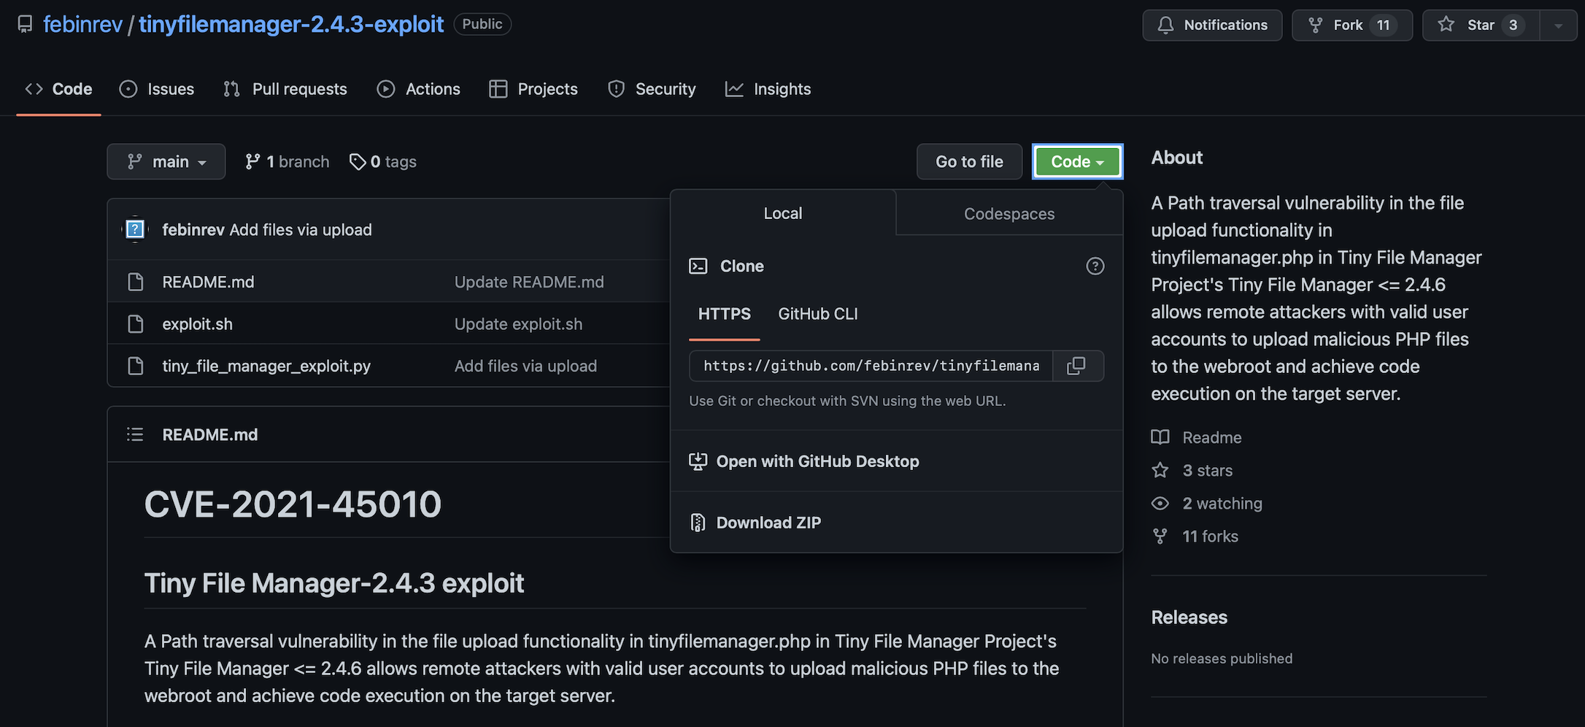Click the febinrev avatar in commit row
Image resolution: width=1585 pixels, height=727 pixels.
pos(135,230)
